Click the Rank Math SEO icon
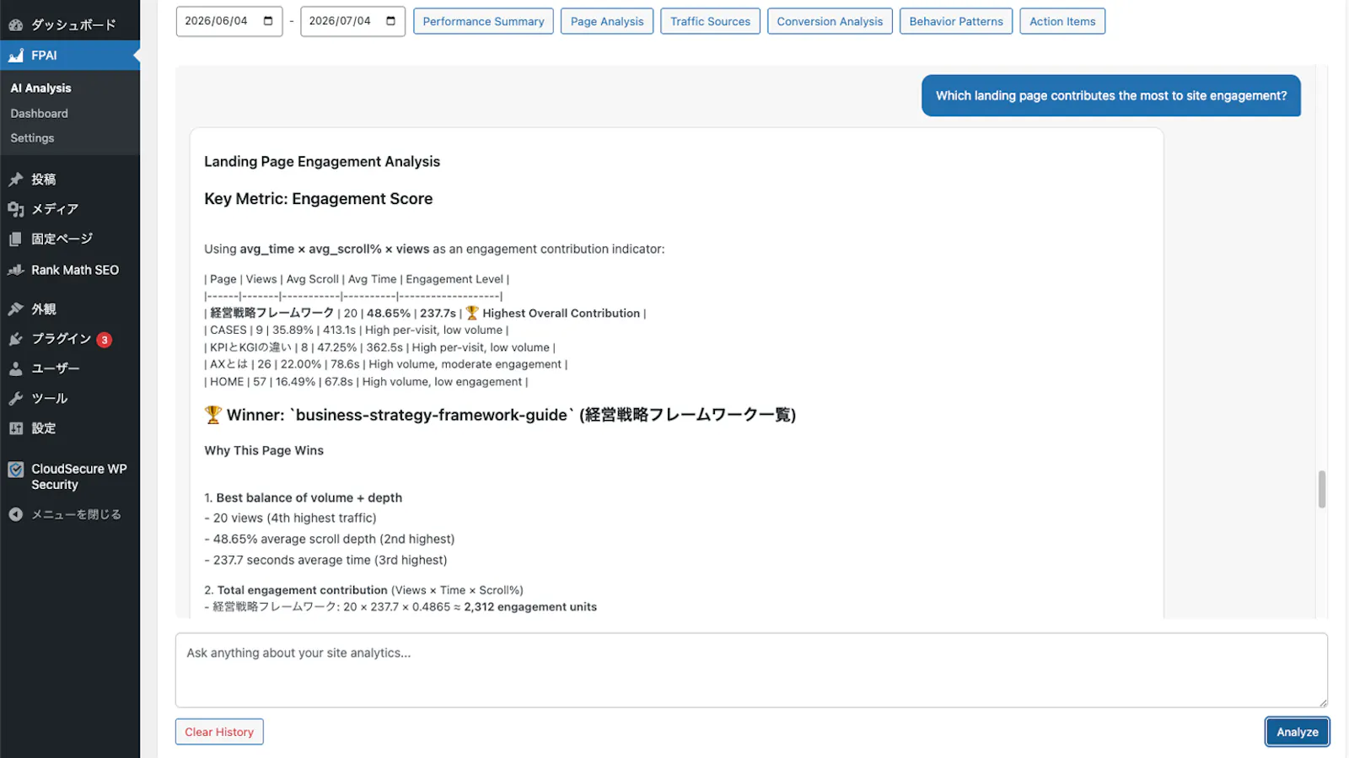This screenshot has width=1349, height=758. (x=15, y=271)
